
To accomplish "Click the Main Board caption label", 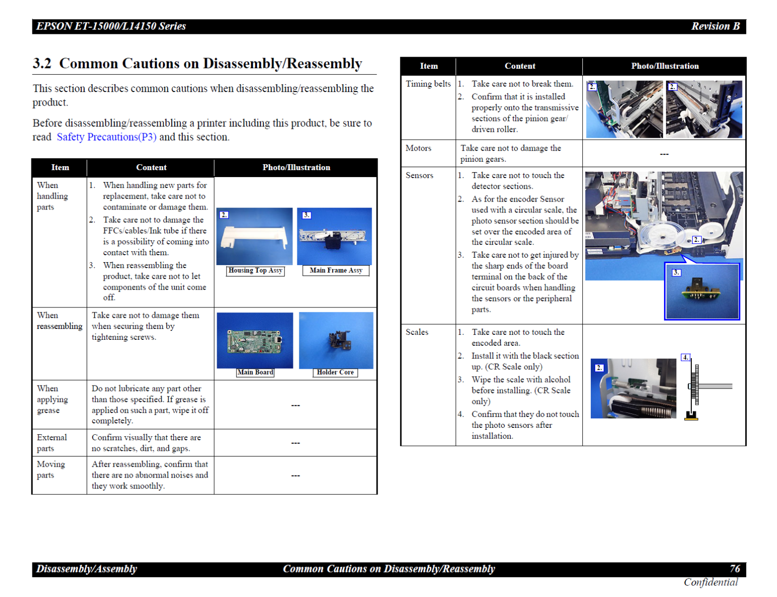I will point(255,373).
